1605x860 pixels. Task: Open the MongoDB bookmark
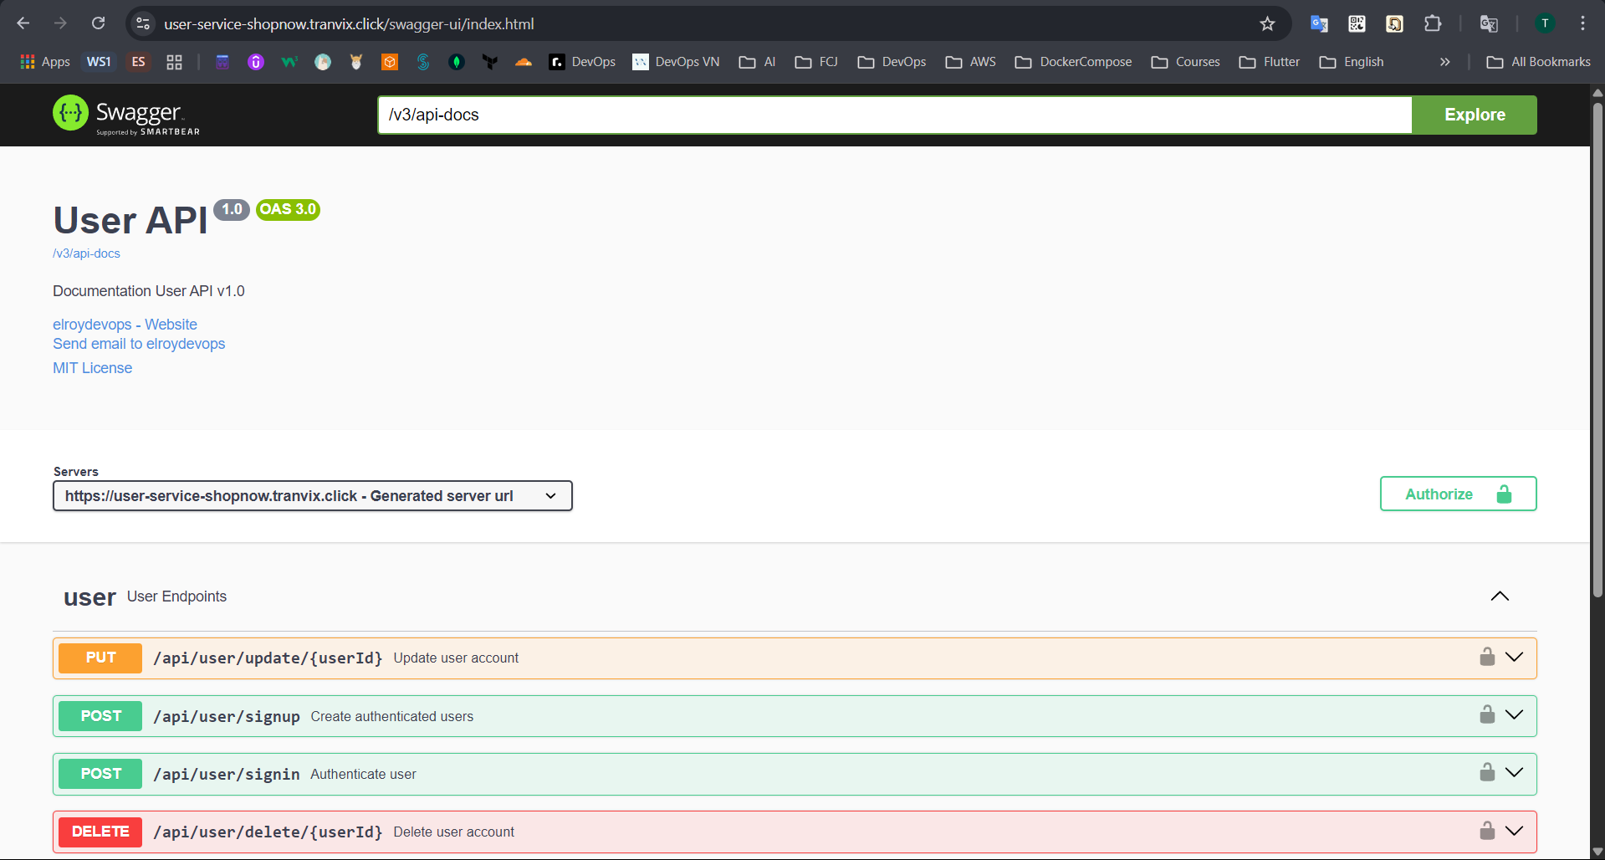457,61
